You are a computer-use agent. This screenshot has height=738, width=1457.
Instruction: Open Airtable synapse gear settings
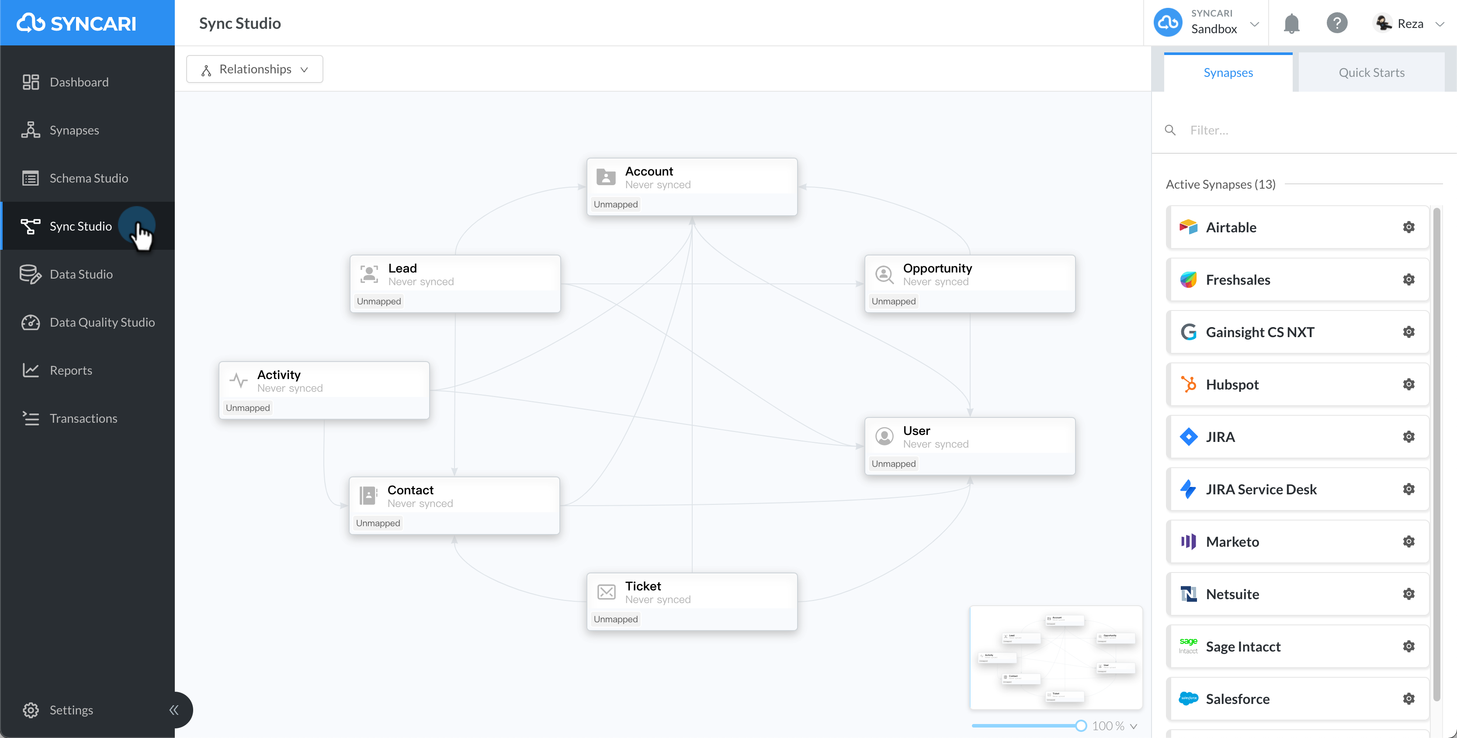tap(1408, 227)
